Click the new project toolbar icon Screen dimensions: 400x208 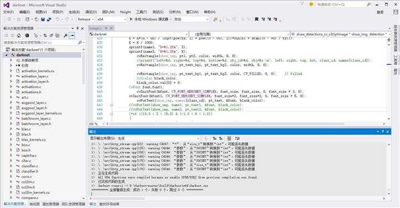(28, 19)
